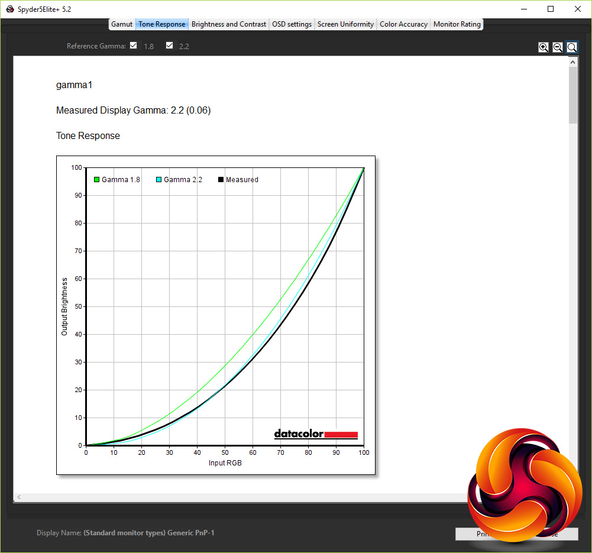This screenshot has width=592, height=553.
Task: Click the cyan Gamma 2.2 legend square
Action: tap(159, 180)
